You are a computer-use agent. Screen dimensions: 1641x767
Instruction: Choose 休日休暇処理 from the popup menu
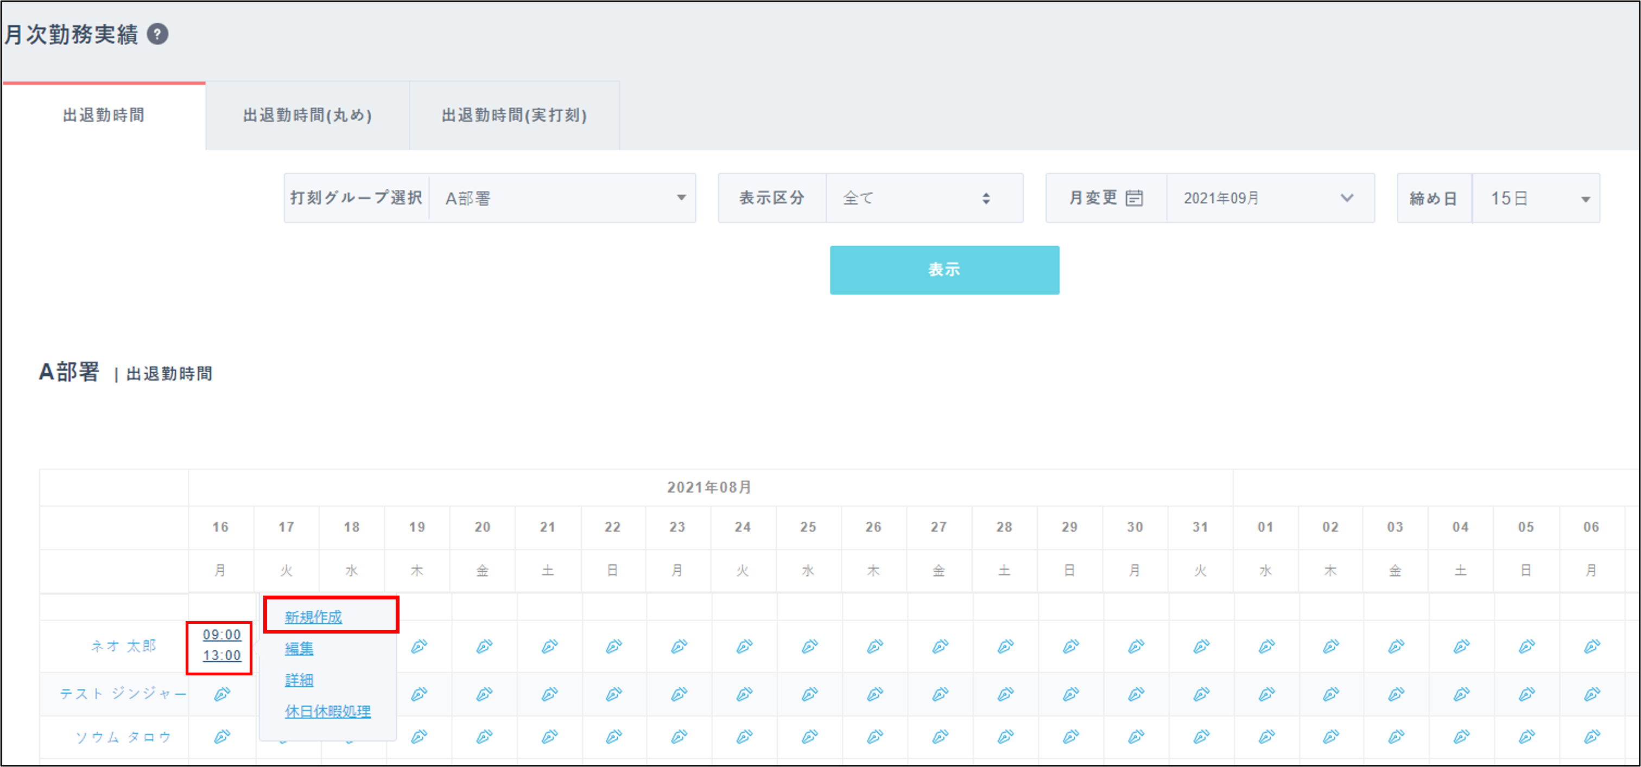point(327,711)
